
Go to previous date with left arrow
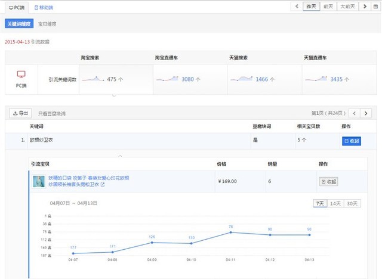[298, 7]
